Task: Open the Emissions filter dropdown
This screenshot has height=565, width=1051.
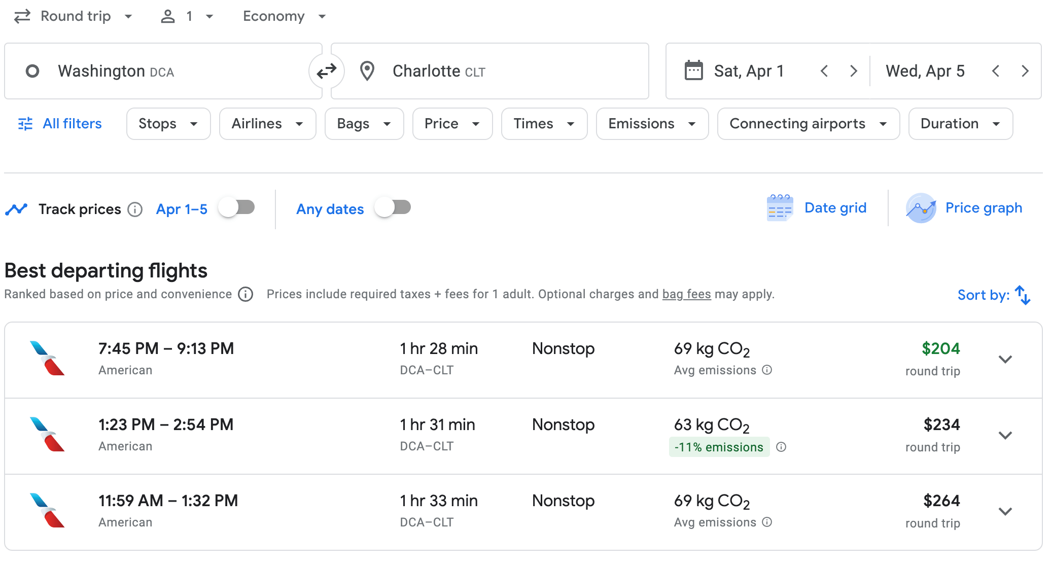Action: tap(652, 124)
